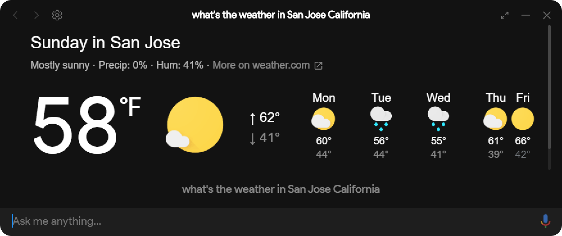
Task: Go forward with the right arrow
Action: 36,15
